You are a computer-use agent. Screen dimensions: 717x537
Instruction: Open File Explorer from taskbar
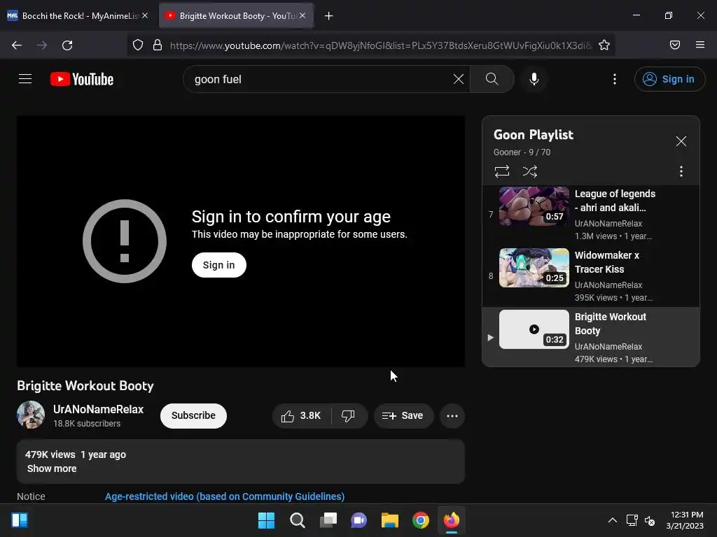[x=390, y=520]
